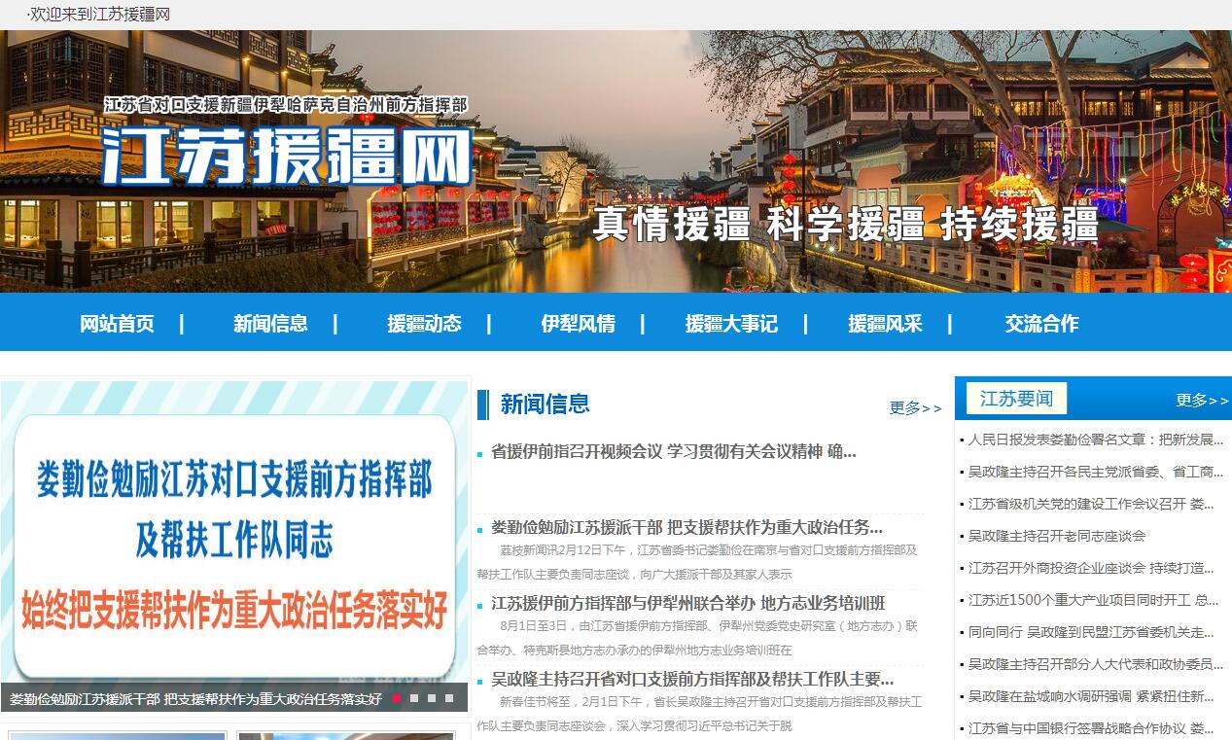Open 援疆大事记 from the nav bar
Image resolution: width=1232 pixels, height=740 pixels.
click(731, 324)
